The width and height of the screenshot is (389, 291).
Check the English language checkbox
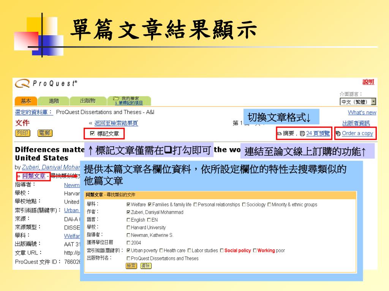(128, 220)
